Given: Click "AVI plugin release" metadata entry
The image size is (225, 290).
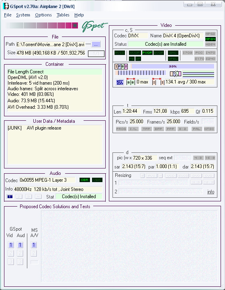Looking at the screenshot, I should coord(44,128).
